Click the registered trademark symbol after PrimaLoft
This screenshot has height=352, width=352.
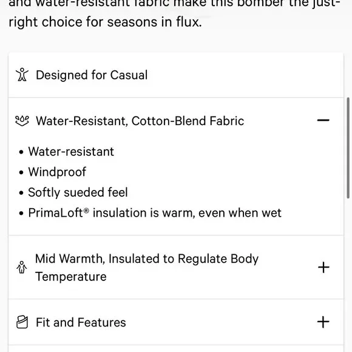[86, 211]
